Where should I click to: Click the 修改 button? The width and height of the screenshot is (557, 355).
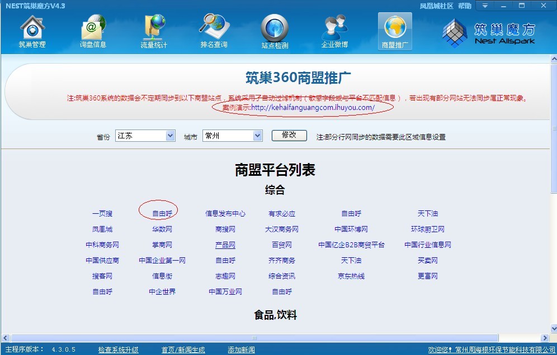pos(289,135)
